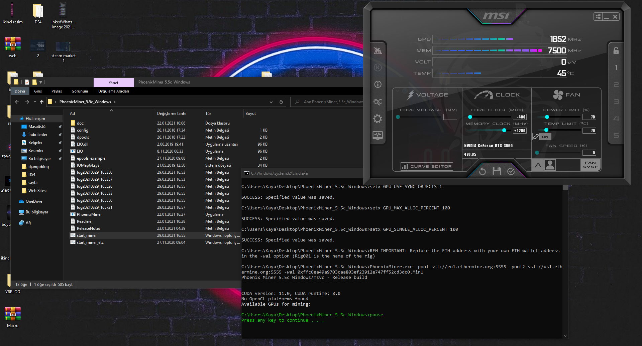
Task: Click the Properties icon in Explorer title bar
Action: click(x=27, y=82)
